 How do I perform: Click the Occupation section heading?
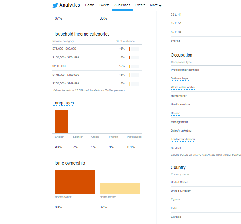(181, 55)
